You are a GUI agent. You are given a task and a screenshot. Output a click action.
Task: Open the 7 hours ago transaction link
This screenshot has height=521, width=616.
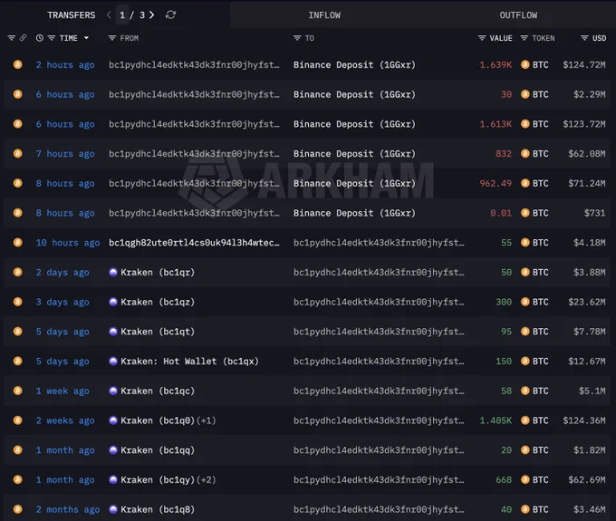[x=65, y=154]
